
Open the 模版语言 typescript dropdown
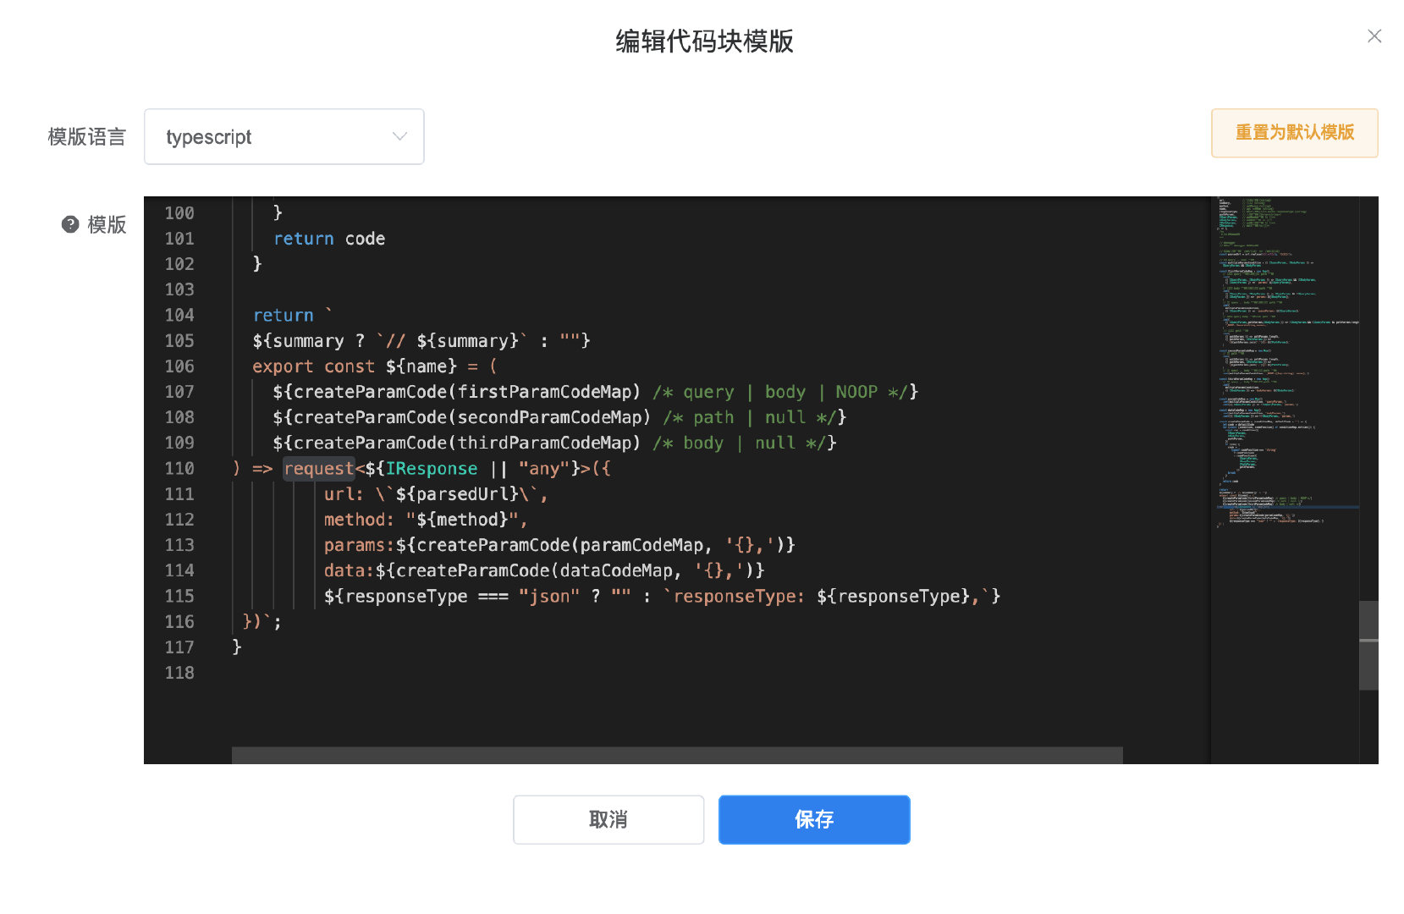pos(284,136)
